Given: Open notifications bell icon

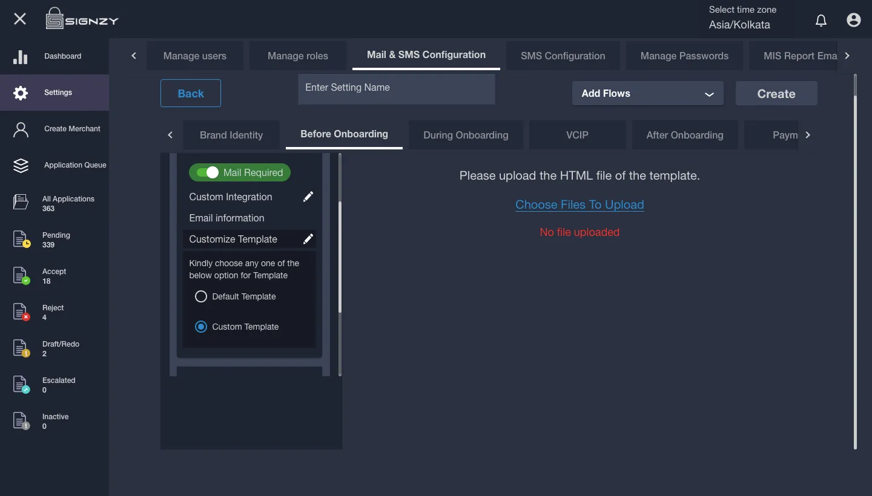Looking at the screenshot, I should click(x=821, y=21).
